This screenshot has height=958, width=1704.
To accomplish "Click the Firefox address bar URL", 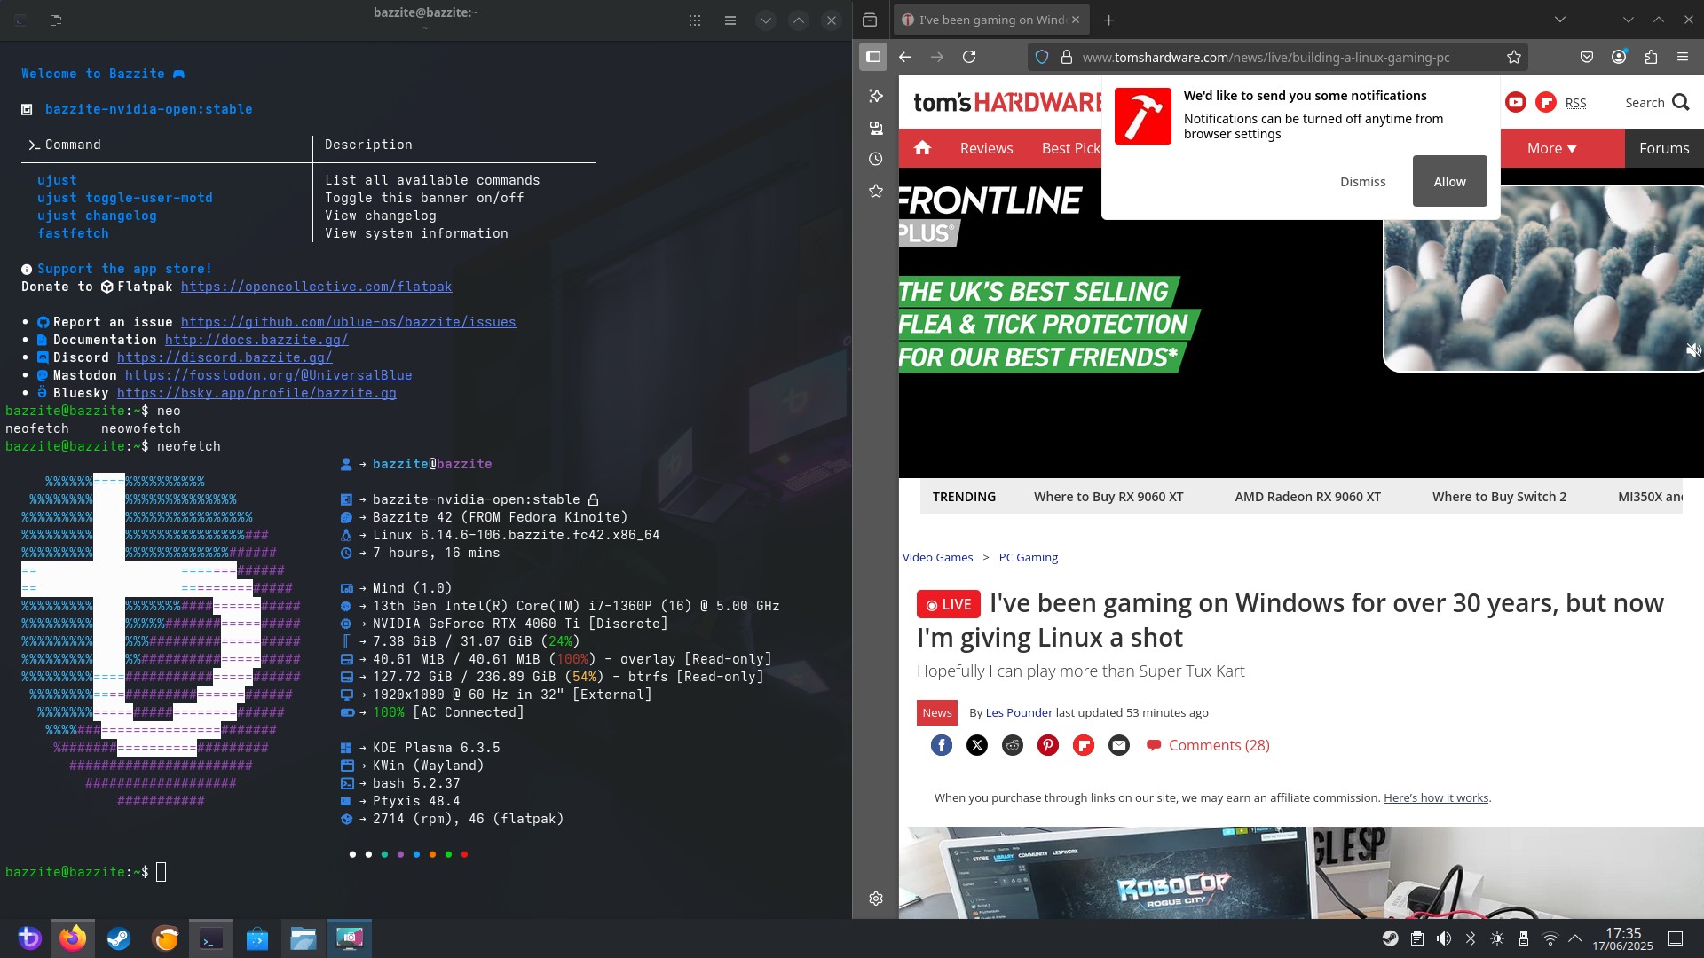I will (1266, 58).
